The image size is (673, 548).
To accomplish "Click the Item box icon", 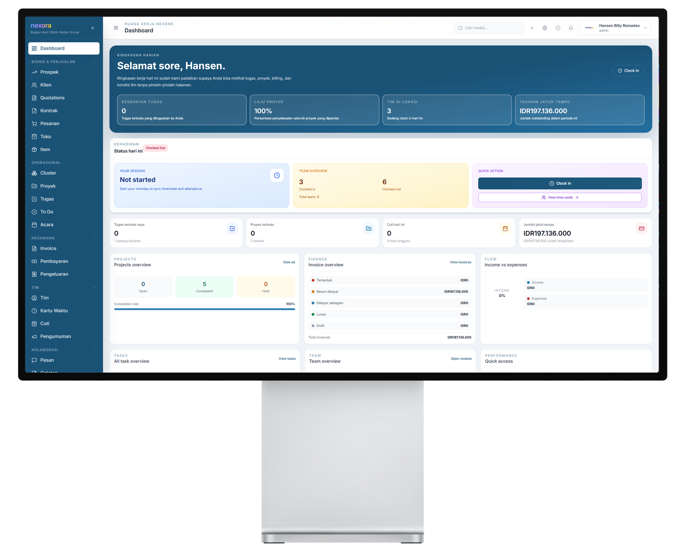I will 34,150.
